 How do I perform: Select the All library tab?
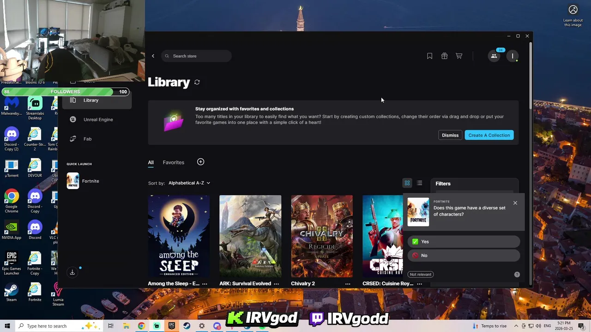[151, 162]
